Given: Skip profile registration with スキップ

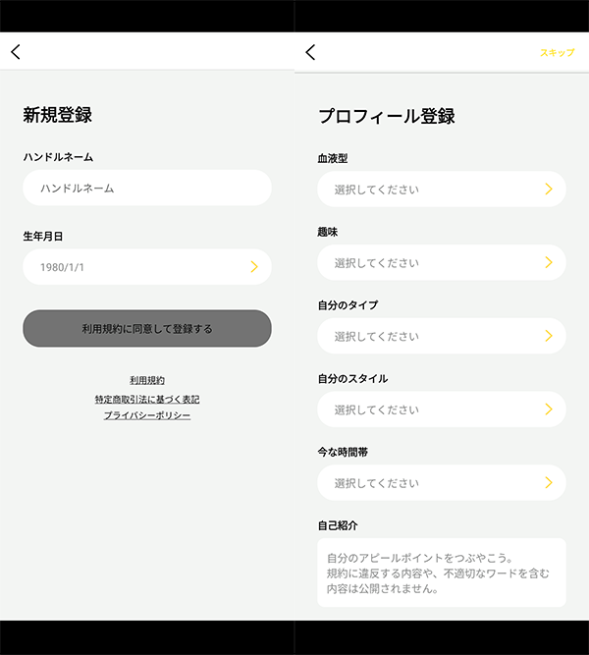Looking at the screenshot, I should pyautogui.click(x=558, y=53).
